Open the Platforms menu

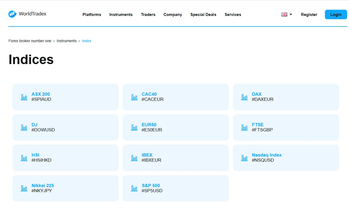point(92,15)
